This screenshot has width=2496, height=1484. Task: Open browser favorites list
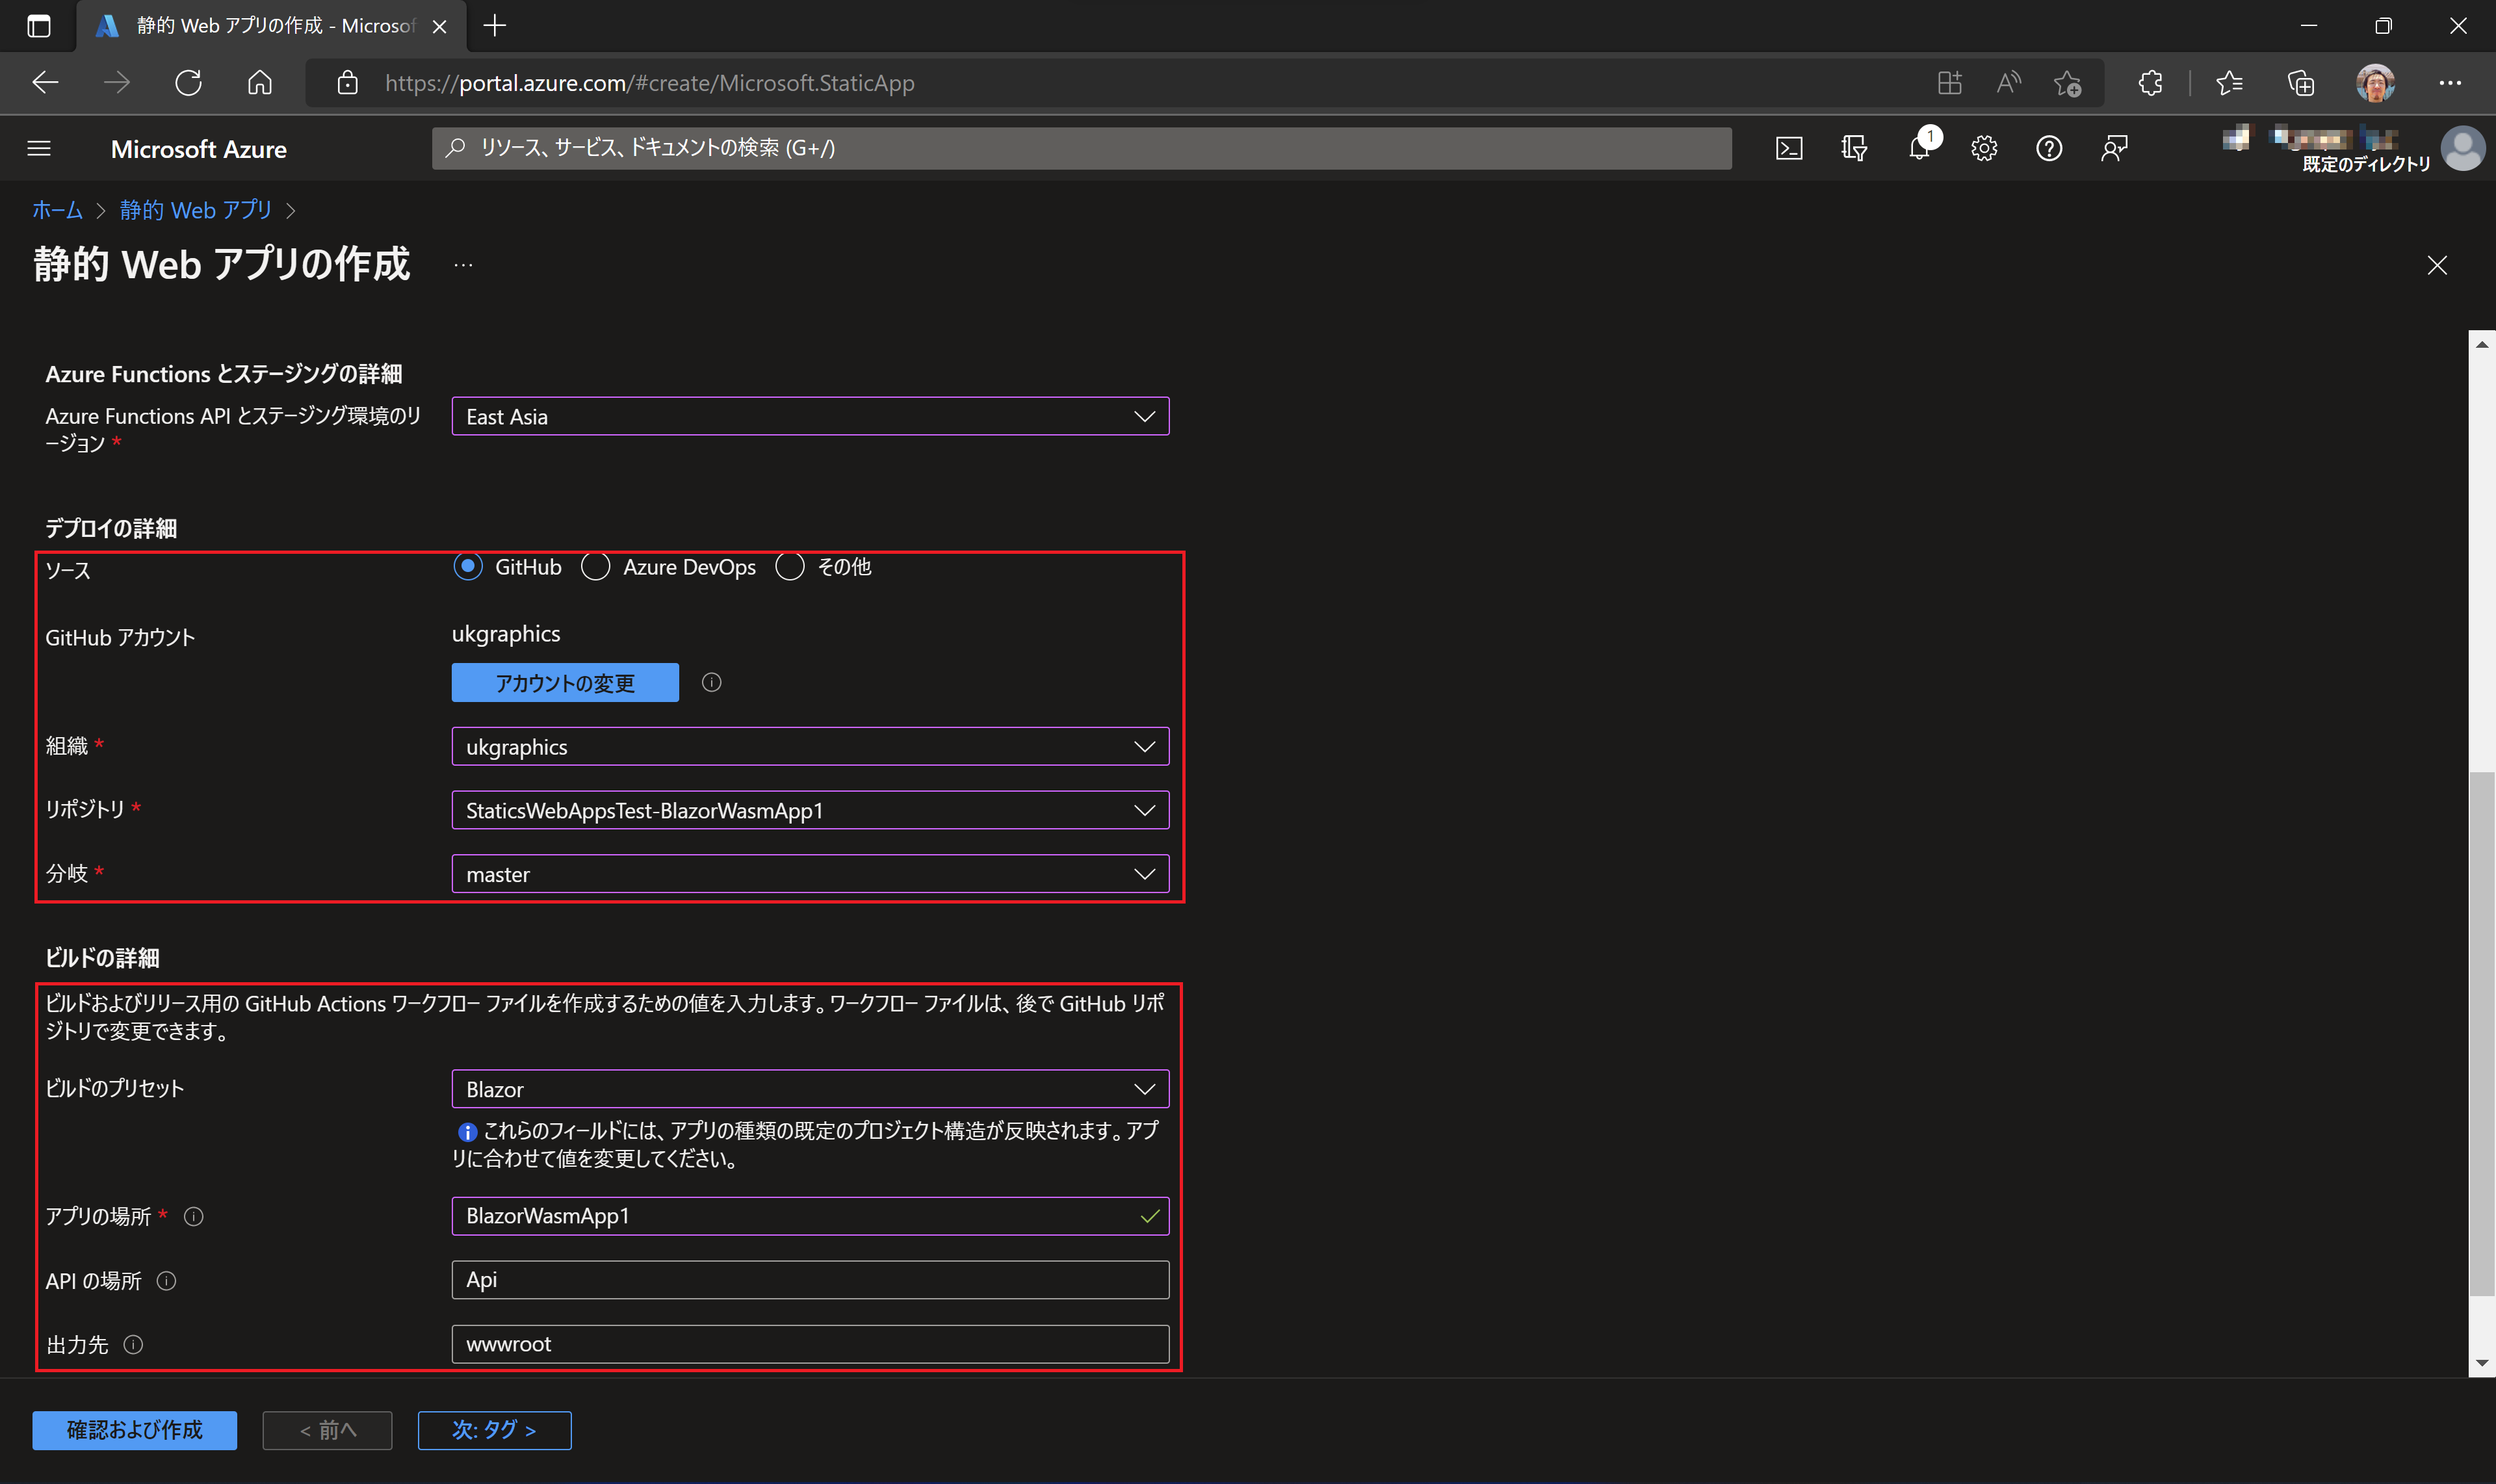[x=2229, y=83]
